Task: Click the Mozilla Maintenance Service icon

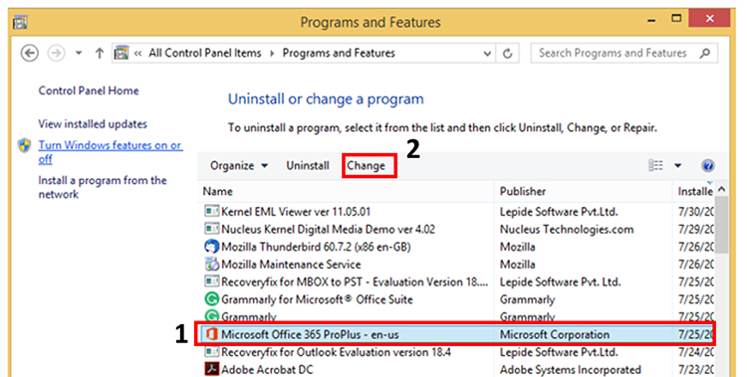Action: tap(211, 264)
